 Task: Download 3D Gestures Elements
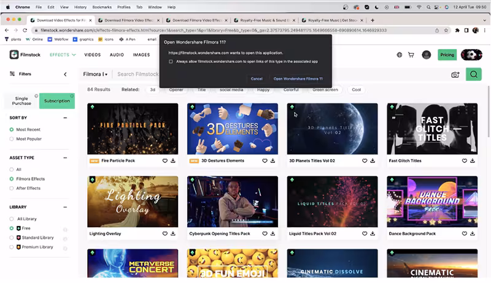click(273, 160)
